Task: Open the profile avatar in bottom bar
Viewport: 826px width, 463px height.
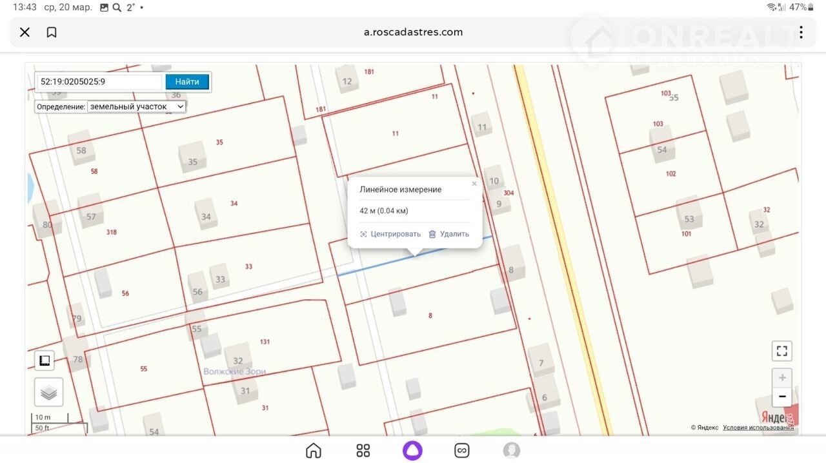Action: point(511,450)
